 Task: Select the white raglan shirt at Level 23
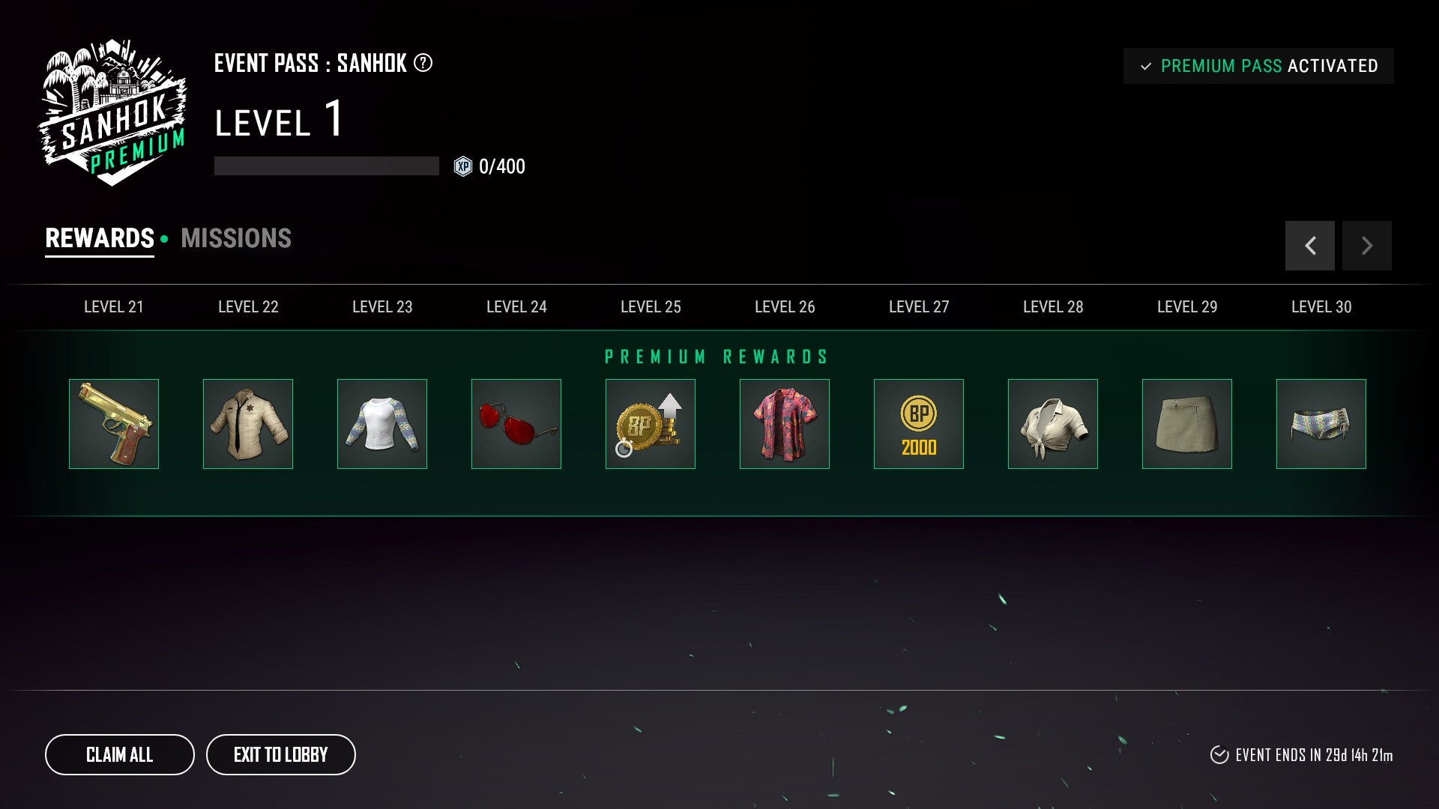tap(382, 424)
